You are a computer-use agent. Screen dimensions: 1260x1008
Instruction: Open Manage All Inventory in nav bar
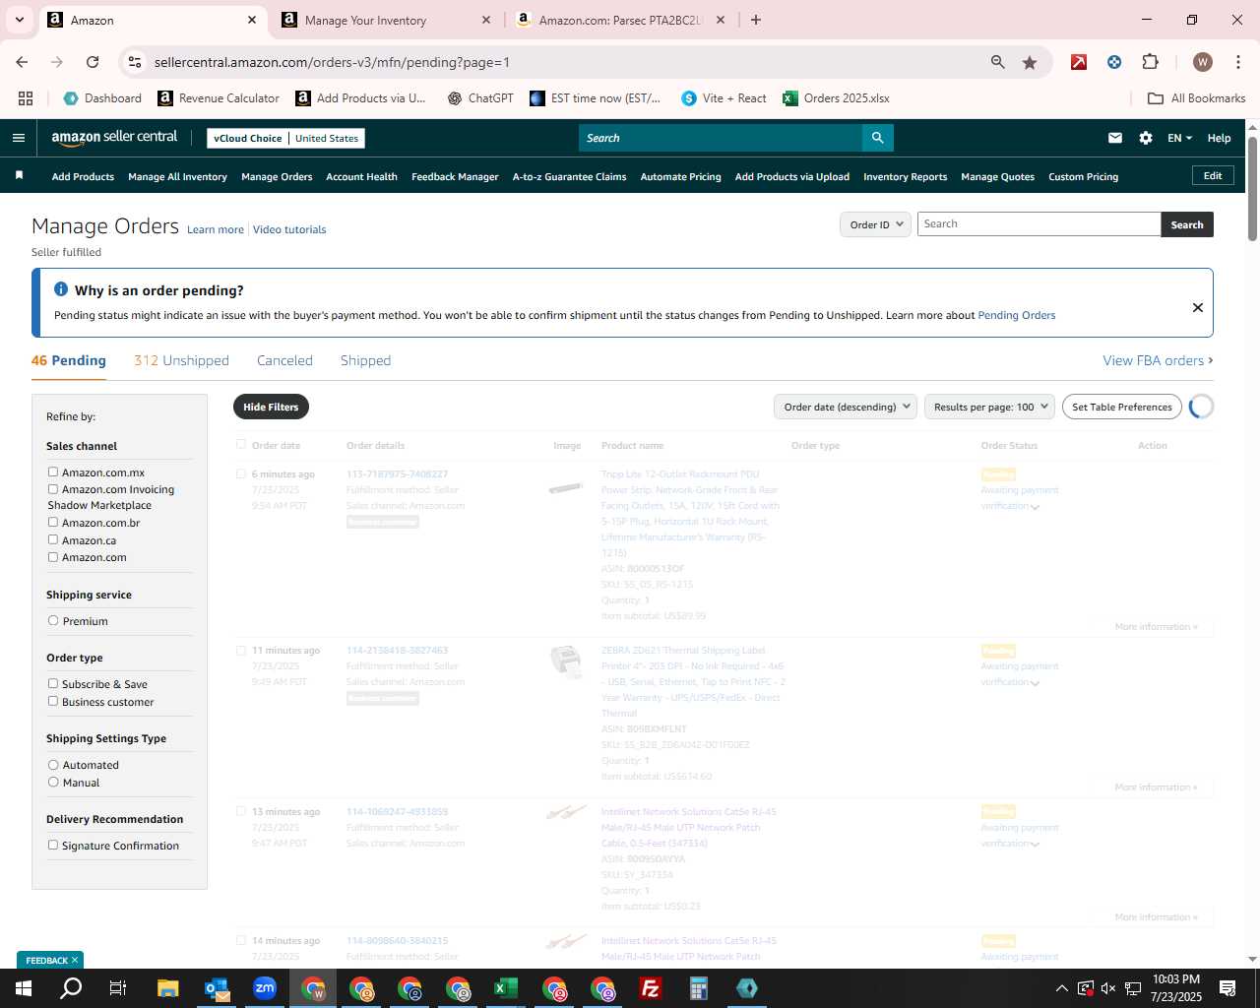pyautogui.click(x=177, y=176)
